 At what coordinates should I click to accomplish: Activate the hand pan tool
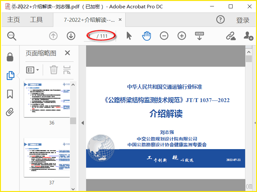[146, 36]
